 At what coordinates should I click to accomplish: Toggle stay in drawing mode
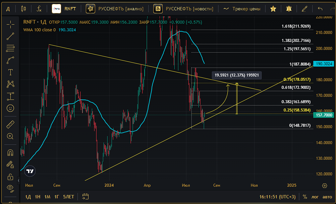click(x=10, y=164)
